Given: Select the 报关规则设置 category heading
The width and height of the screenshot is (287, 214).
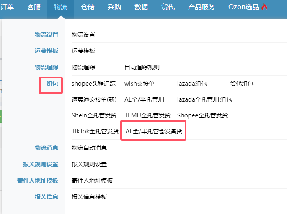Looking at the screenshot, I should tap(41, 164).
